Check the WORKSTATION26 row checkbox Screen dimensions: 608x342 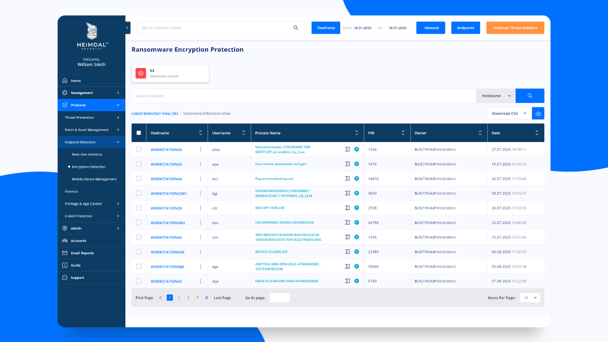click(139, 164)
